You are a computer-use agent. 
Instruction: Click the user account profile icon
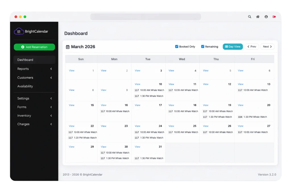point(266,17)
